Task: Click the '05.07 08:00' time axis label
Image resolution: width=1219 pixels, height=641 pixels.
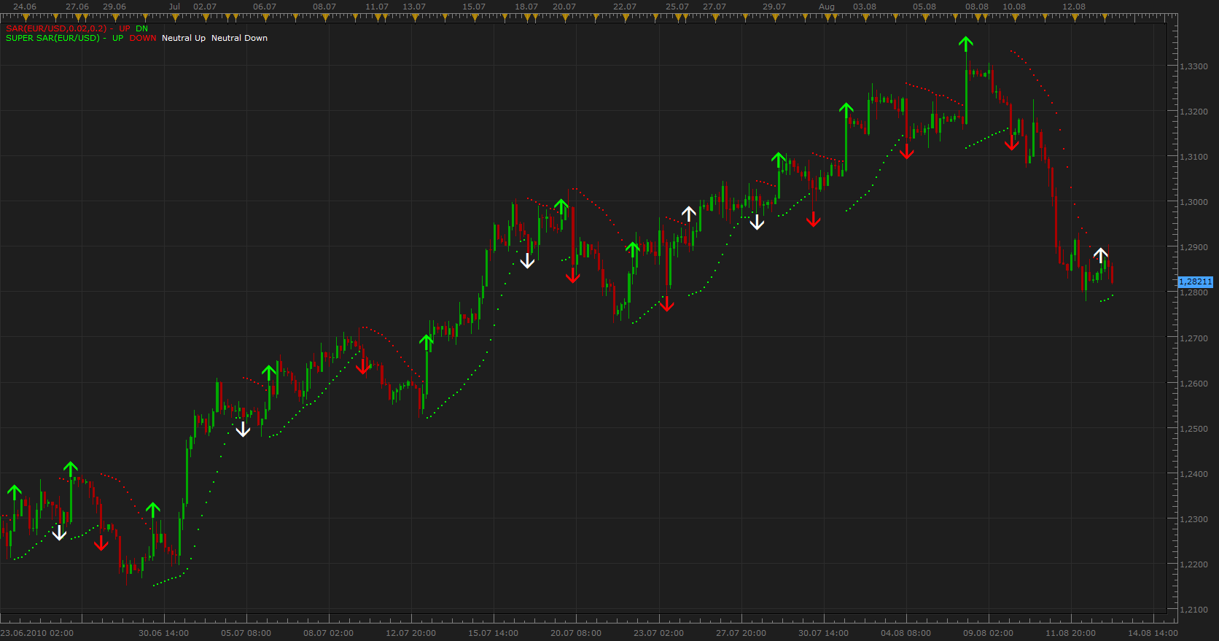Action: click(246, 633)
